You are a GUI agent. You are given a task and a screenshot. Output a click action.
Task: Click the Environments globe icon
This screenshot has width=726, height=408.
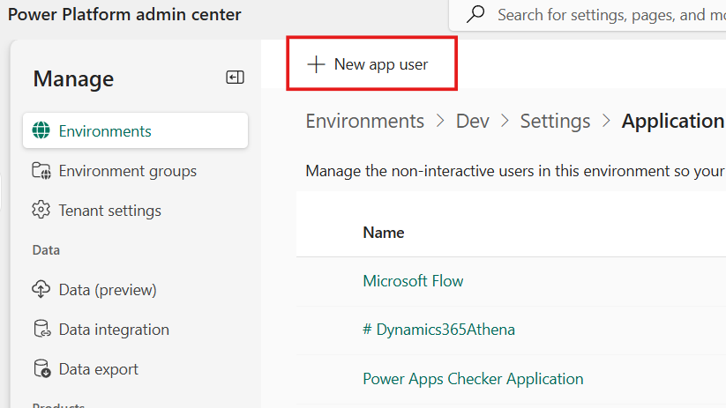[x=41, y=131]
